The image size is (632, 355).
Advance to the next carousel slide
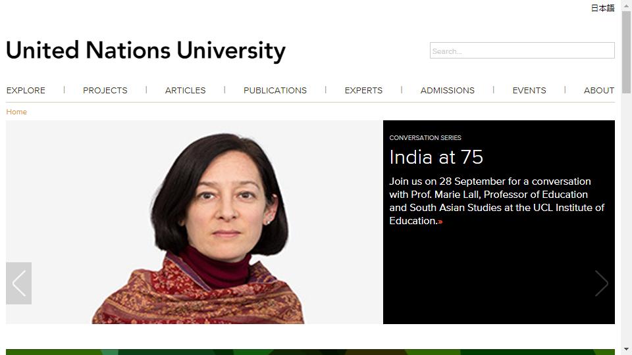click(602, 283)
